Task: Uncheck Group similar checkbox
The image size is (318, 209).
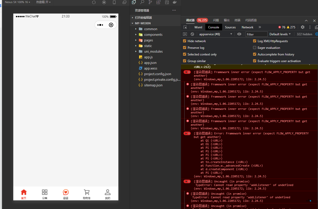Action: (x=185, y=61)
